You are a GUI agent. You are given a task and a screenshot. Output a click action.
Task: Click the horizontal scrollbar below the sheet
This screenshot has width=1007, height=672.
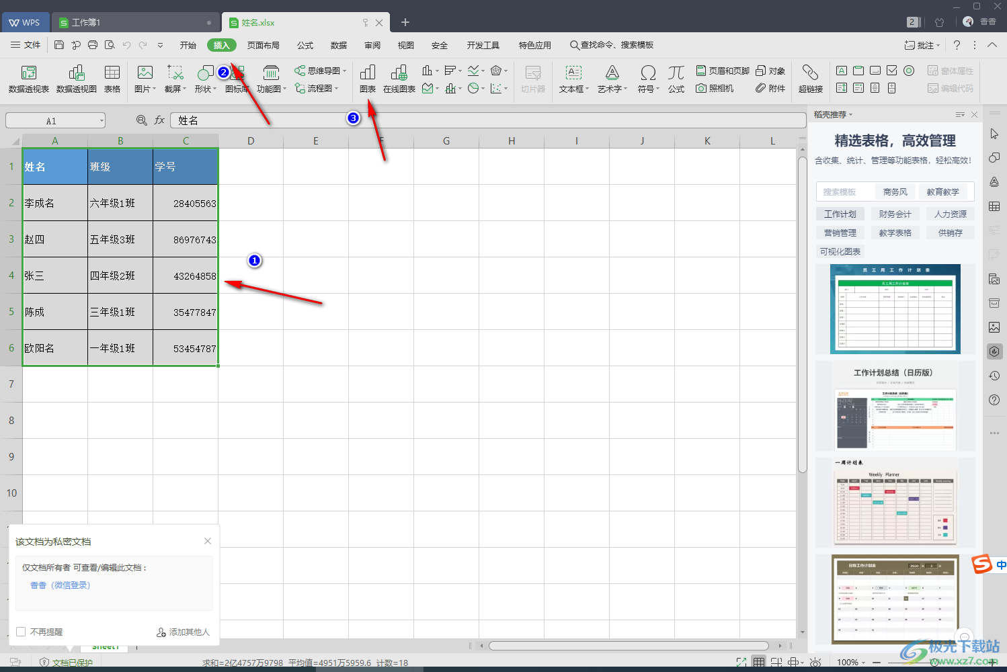629,646
